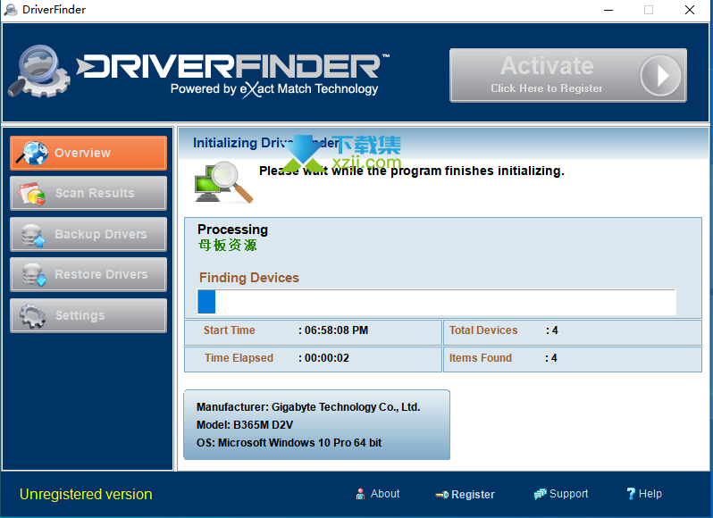This screenshot has width=713, height=518.
Task: Click the Scan Results chart icon
Action: tap(31, 194)
